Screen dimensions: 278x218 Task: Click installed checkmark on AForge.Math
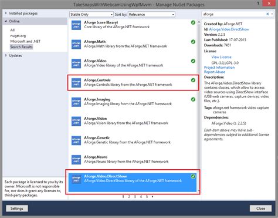[x=193, y=42]
